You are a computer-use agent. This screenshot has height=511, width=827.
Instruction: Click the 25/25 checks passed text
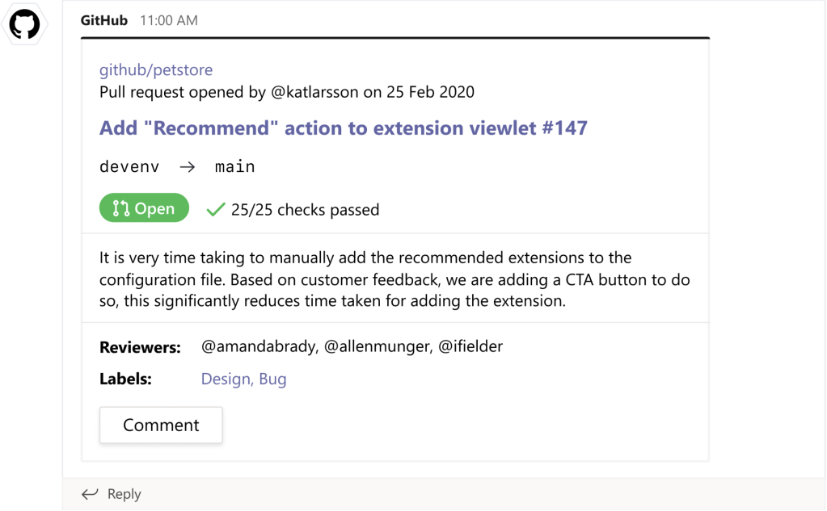305,208
